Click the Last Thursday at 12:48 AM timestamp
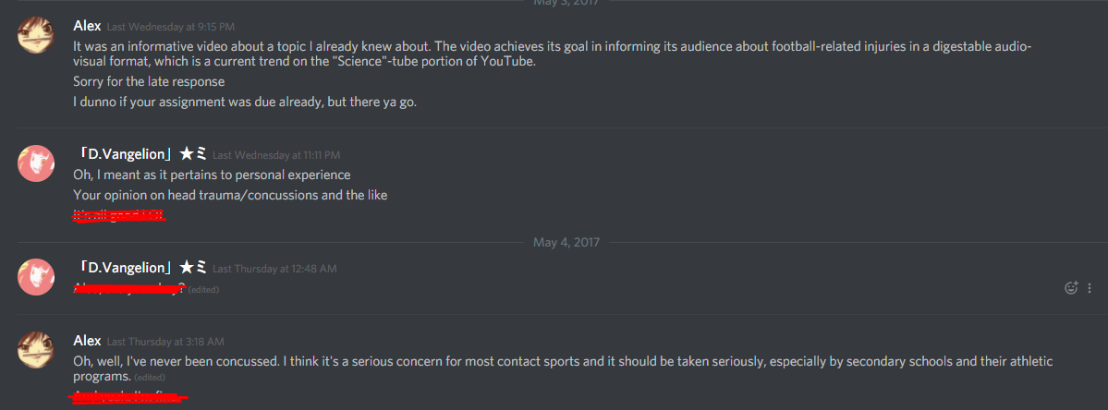1108x410 pixels. click(x=274, y=268)
